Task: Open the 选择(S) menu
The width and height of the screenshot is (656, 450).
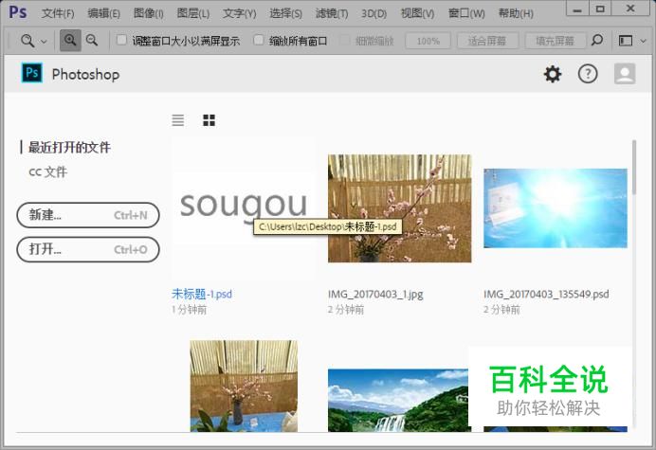Action: pos(285,14)
